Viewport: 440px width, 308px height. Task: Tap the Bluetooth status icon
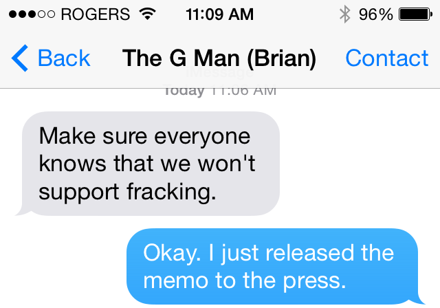pyautogui.click(x=345, y=14)
